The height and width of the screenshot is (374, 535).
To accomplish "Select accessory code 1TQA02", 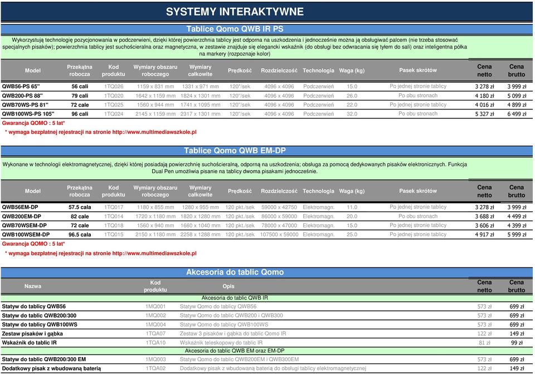I will pos(155,368).
